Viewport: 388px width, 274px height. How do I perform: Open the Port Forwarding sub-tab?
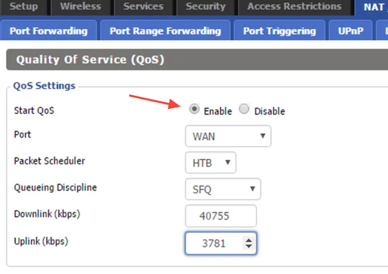coord(48,31)
